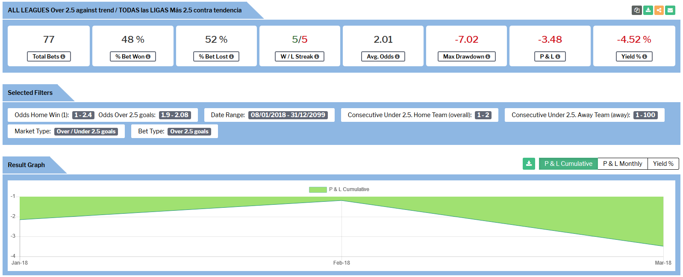Click the Over / Under 2.5 goals market badge
683x277 pixels.
coord(86,131)
